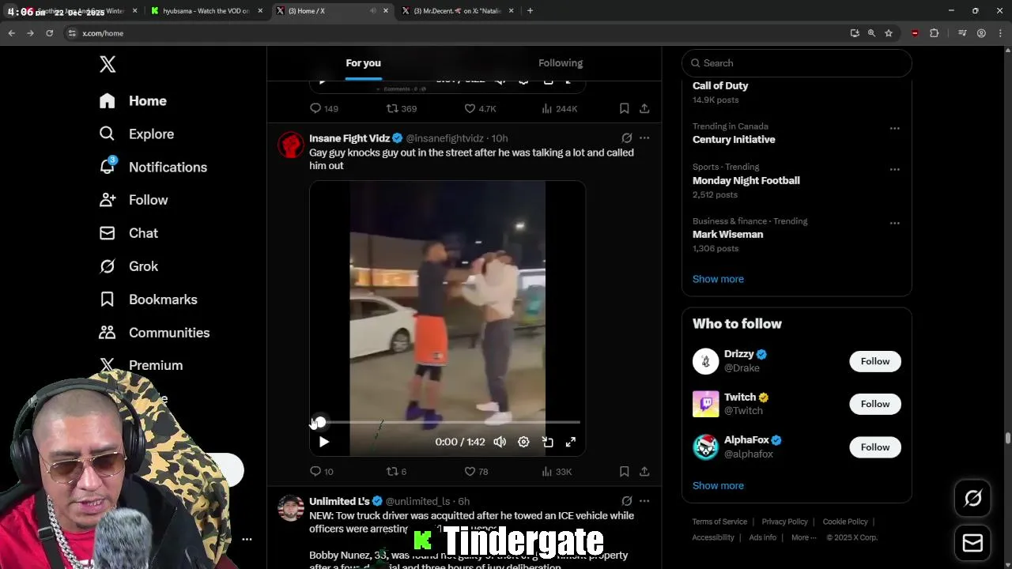1012x569 pixels.
Task: Click the Search input field
Action: [797, 63]
